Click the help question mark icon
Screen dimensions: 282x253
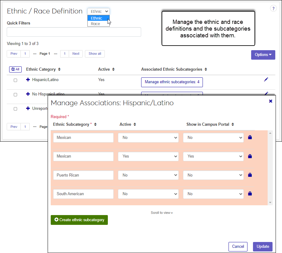[273, 9]
